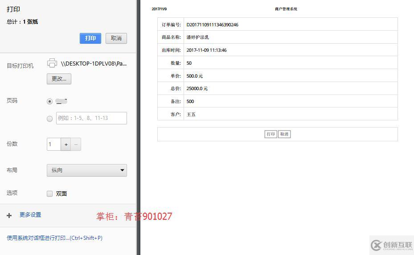The image size is (414, 255).
Task: Click the 订单编号 label cell
Action: coord(171,25)
